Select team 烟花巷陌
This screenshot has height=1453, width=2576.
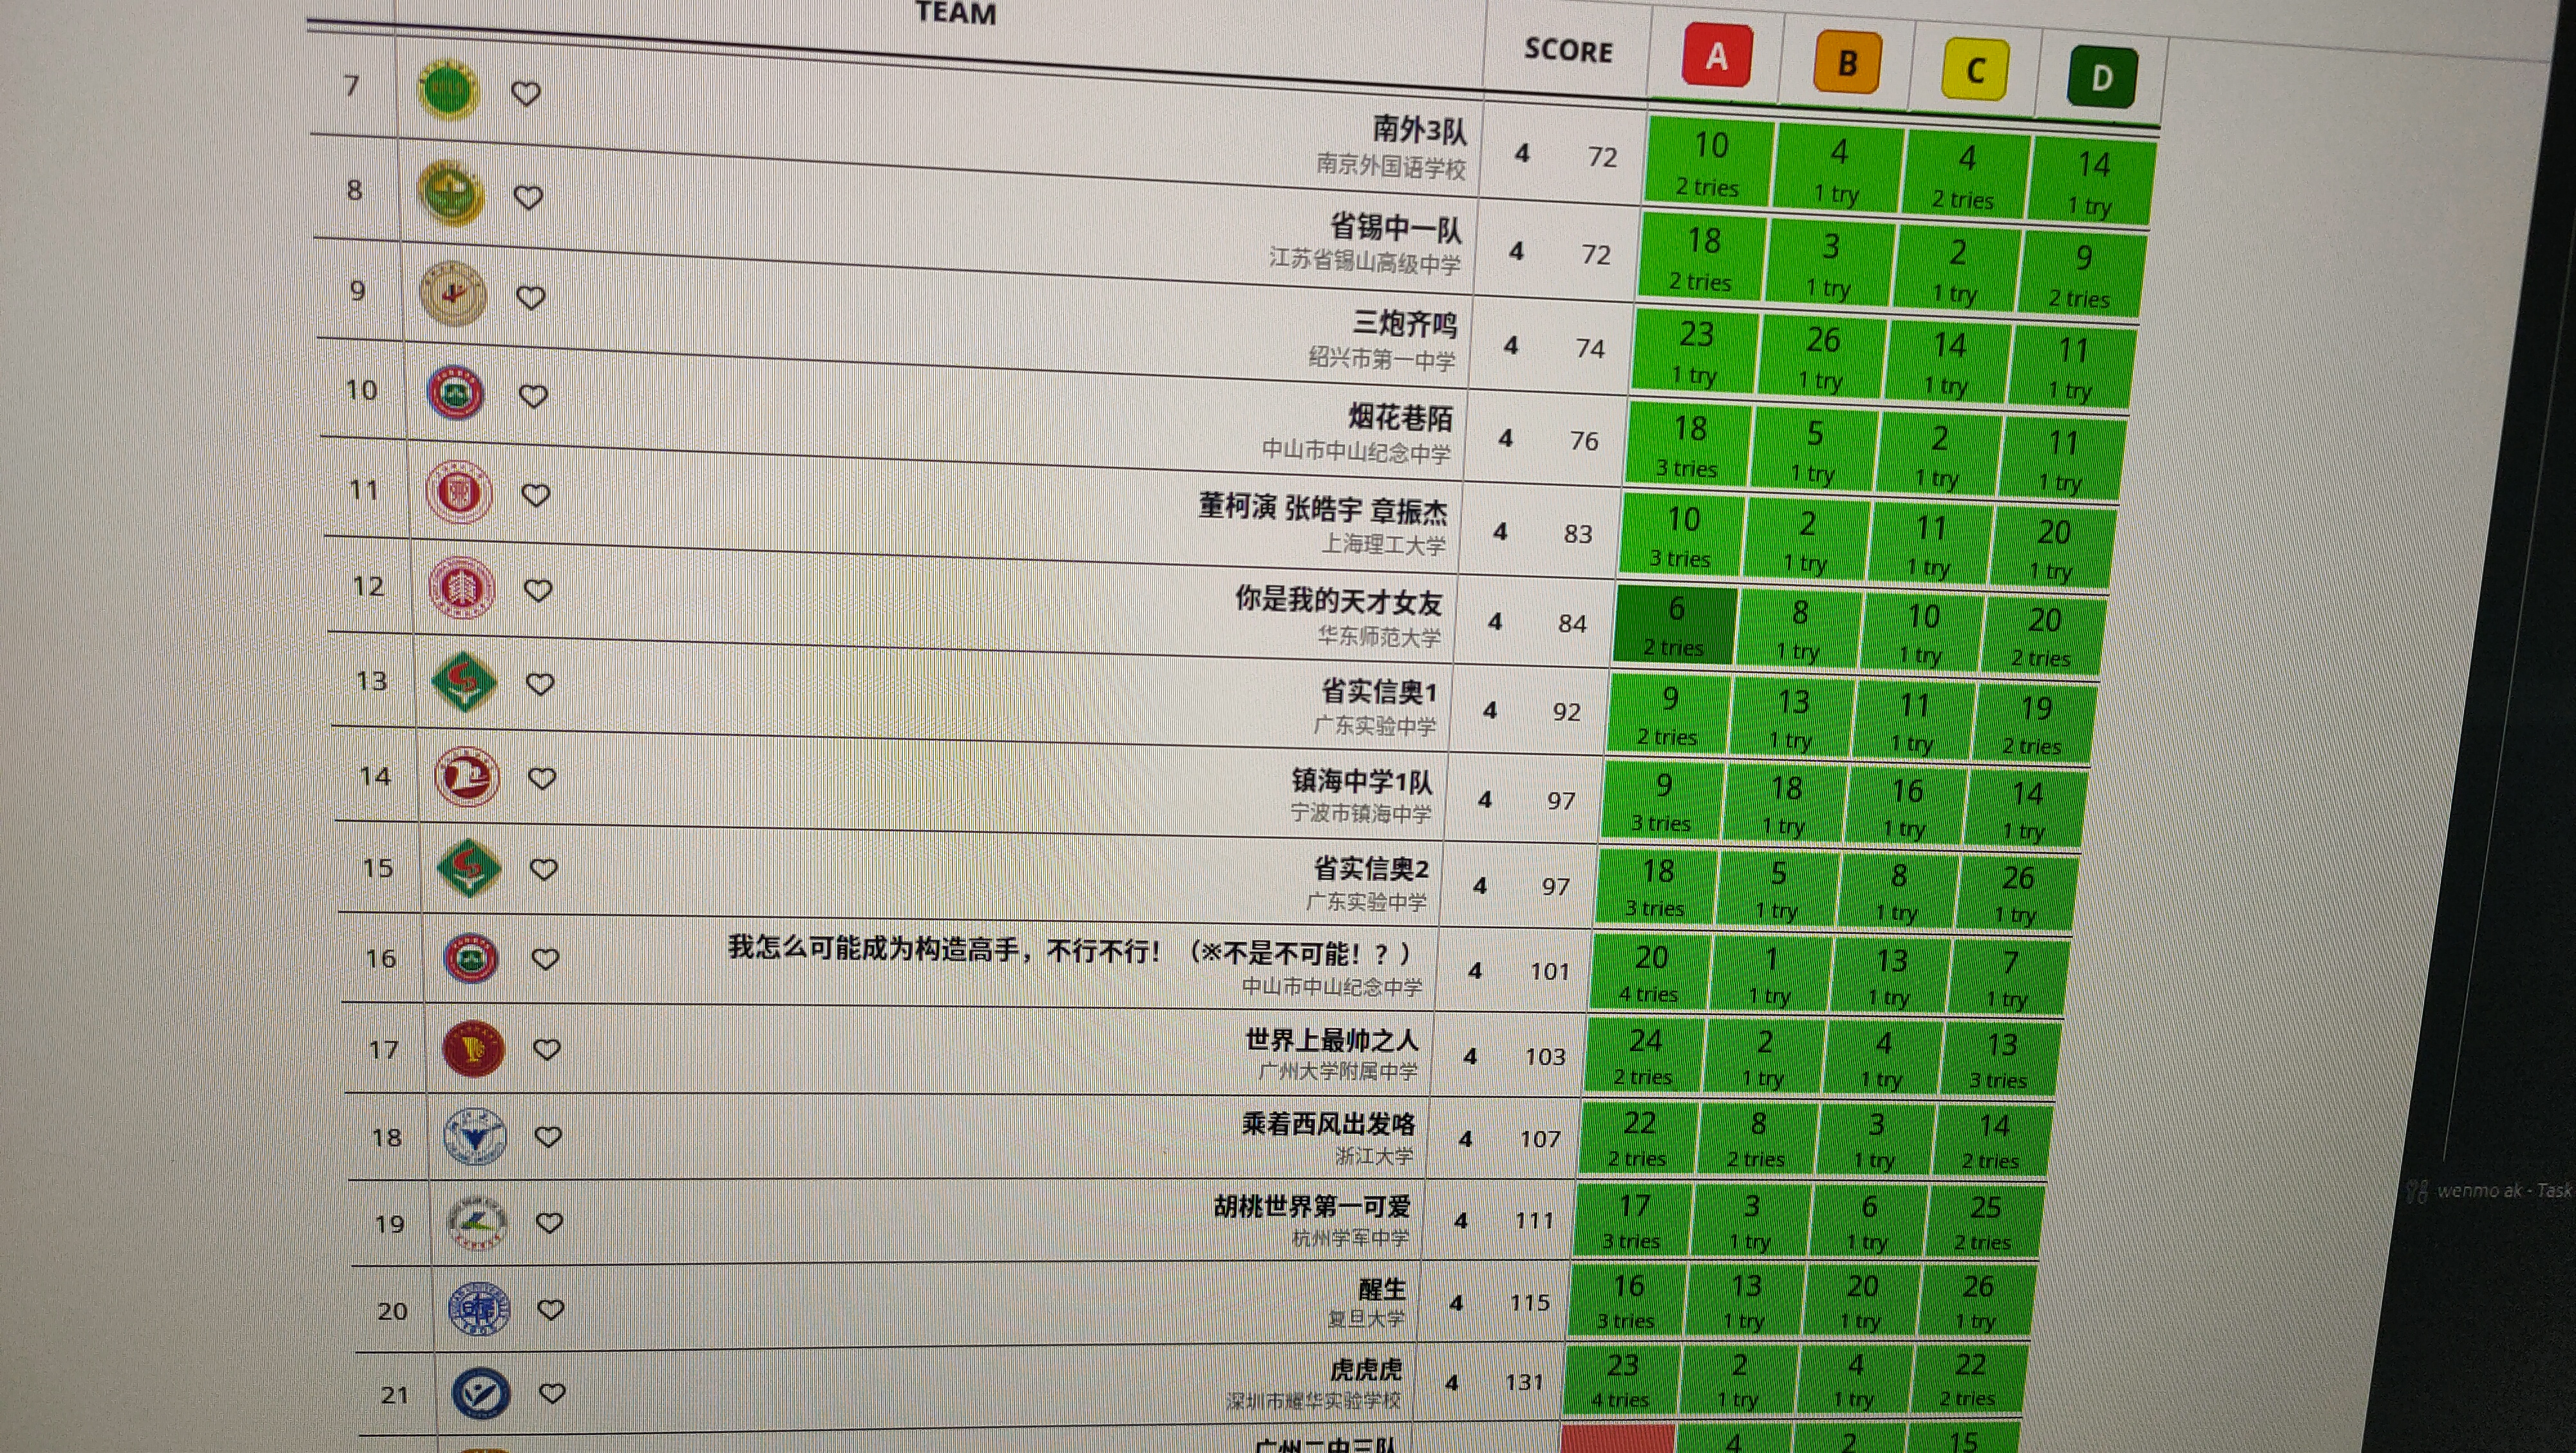point(1400,417)
